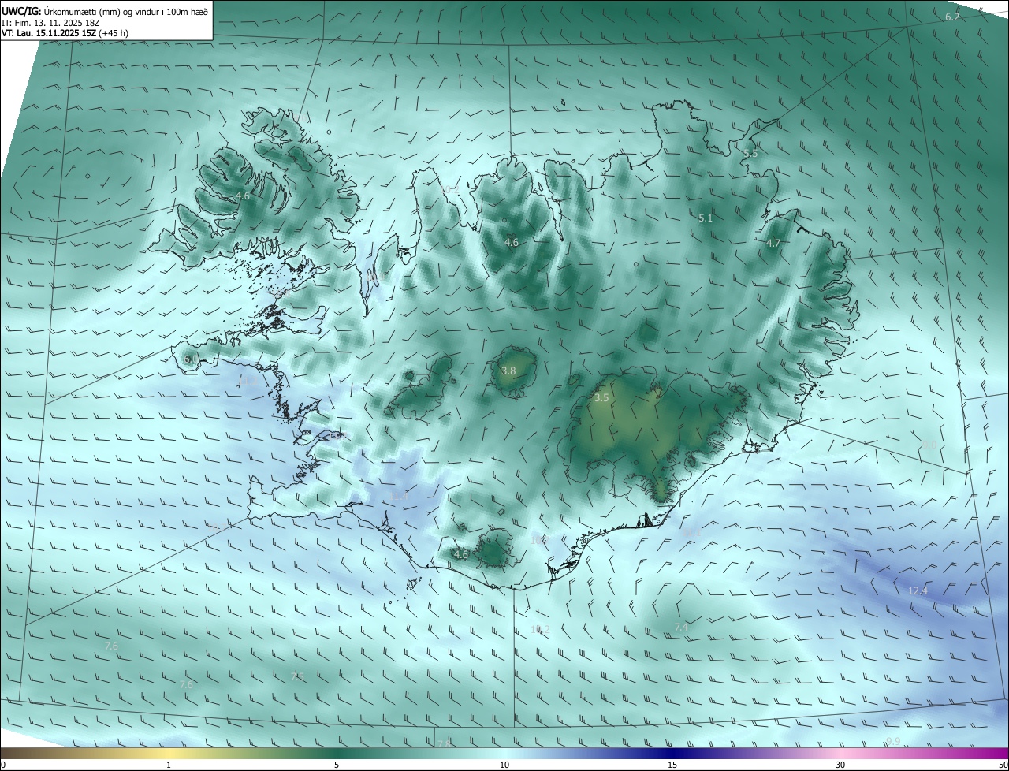Image resolution: width=1009 pixels, height=771 pixels.
Task: Click the 4.6 value near the southern glacier
Action: tap(461, 554)
